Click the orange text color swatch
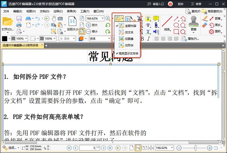This screenshot has width=227, height=153. click(81, 39)
